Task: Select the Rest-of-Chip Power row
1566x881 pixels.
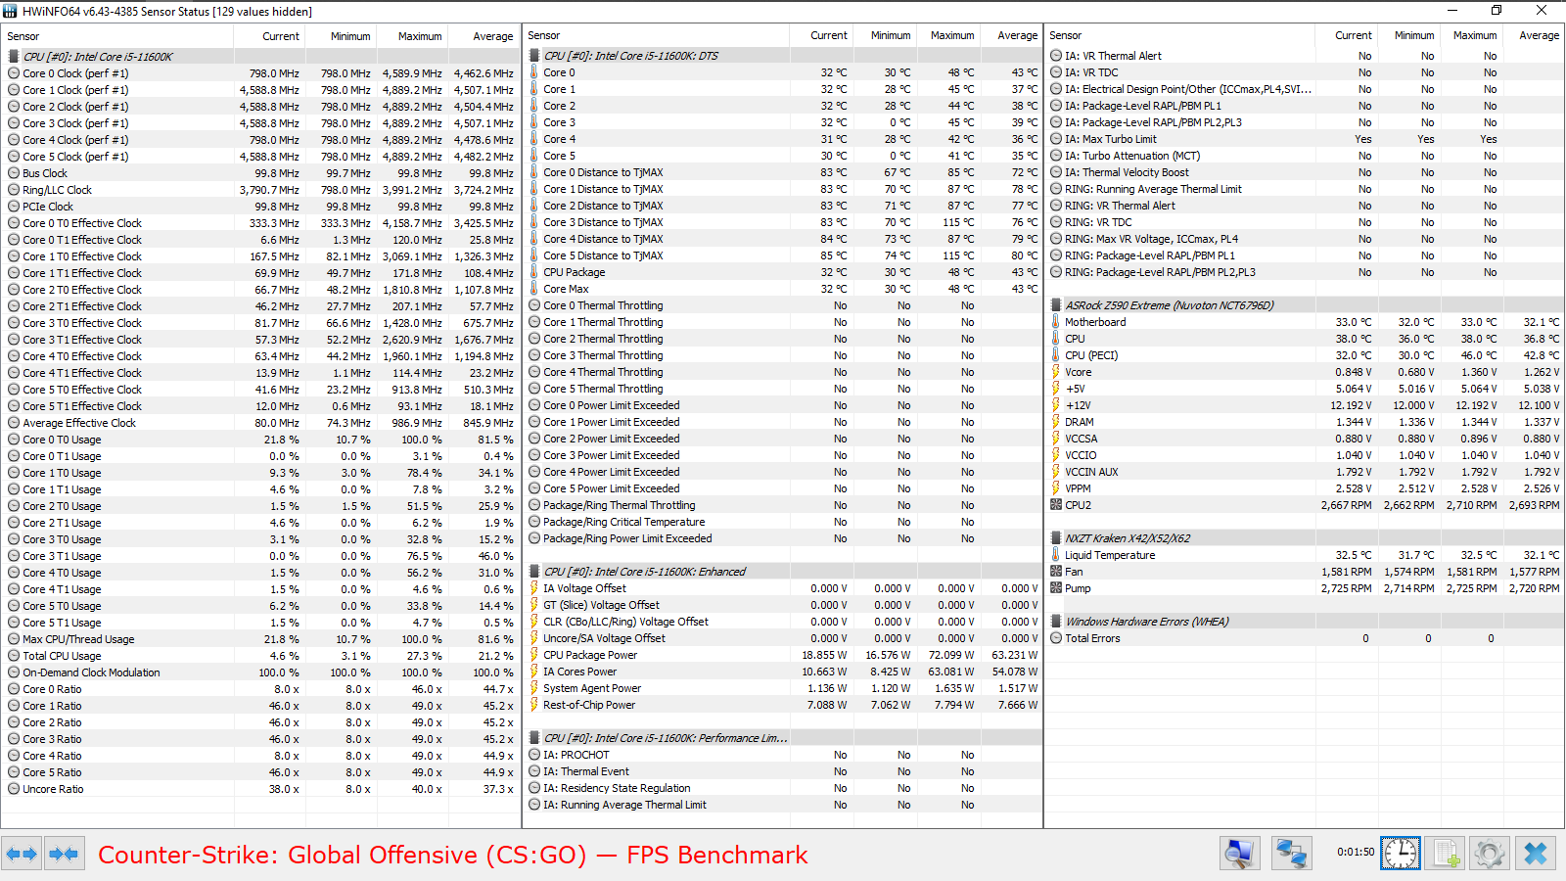Action: pyautogui.click(x=782, y=705)
